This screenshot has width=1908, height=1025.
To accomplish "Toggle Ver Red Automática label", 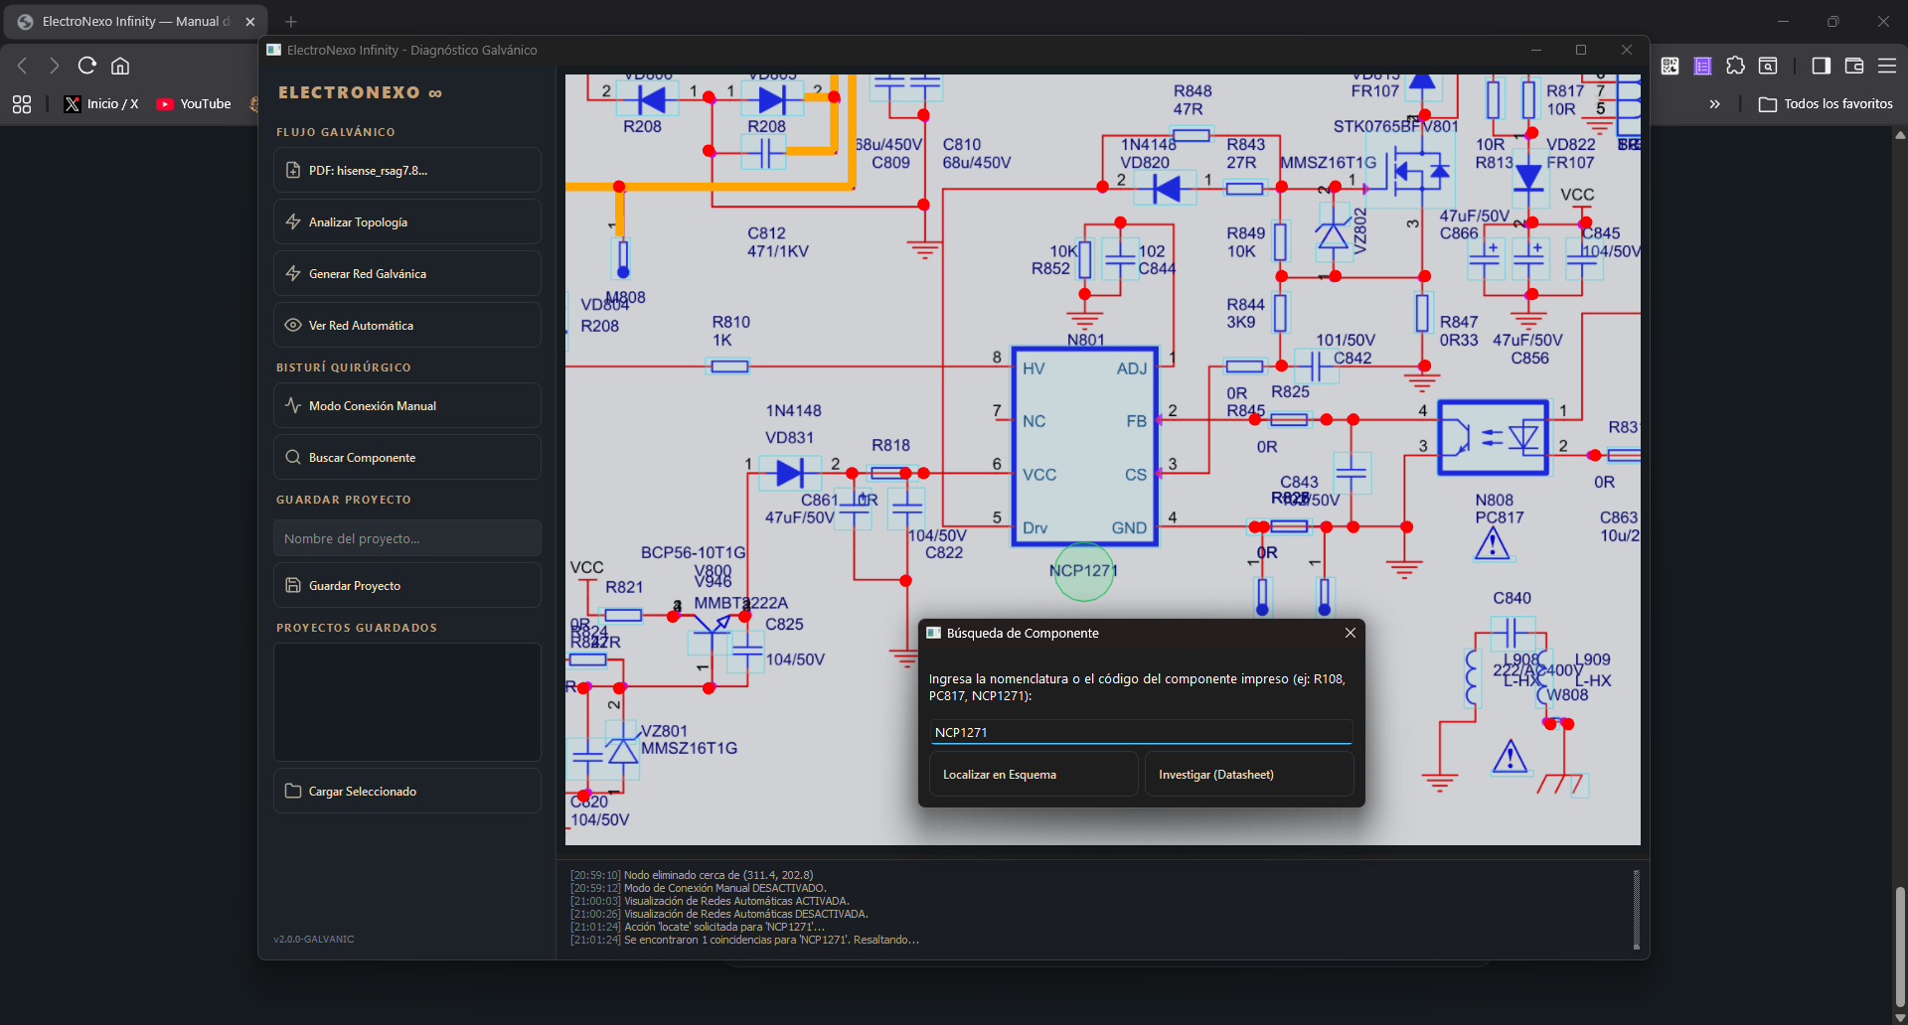I will (x=361, y=326).
